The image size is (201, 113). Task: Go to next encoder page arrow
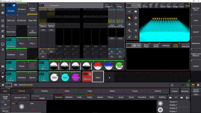[x=182, y=98]
